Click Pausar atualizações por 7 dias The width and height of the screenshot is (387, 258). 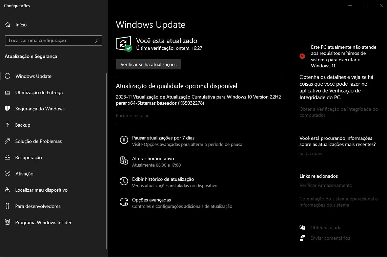163,138
